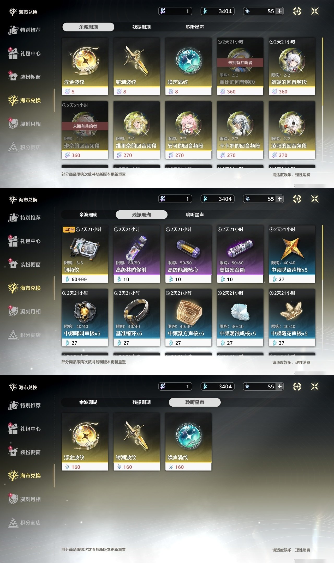Screen dimensions: 334x563
Task: Buy 唤声涡纹 priced at 8
Action: [x=188, y=66]
